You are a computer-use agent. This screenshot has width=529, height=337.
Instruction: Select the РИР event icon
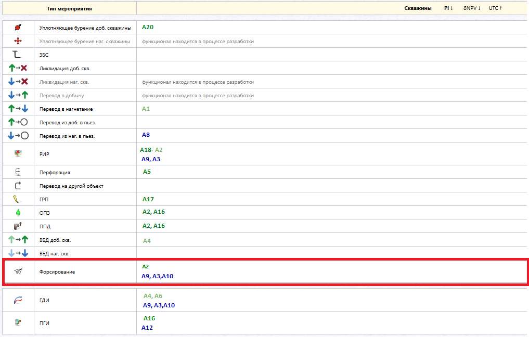pos(18,153)
